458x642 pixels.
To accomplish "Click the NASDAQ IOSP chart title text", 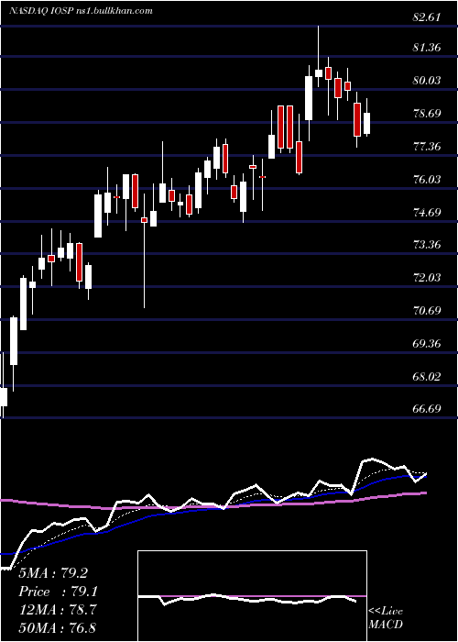I will click(81, 11).
